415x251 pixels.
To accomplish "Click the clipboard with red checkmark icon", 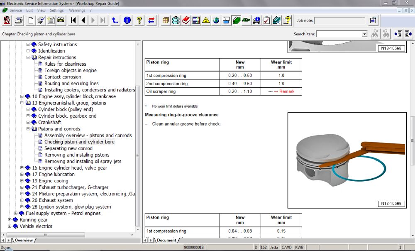I will tap(266, 20).
